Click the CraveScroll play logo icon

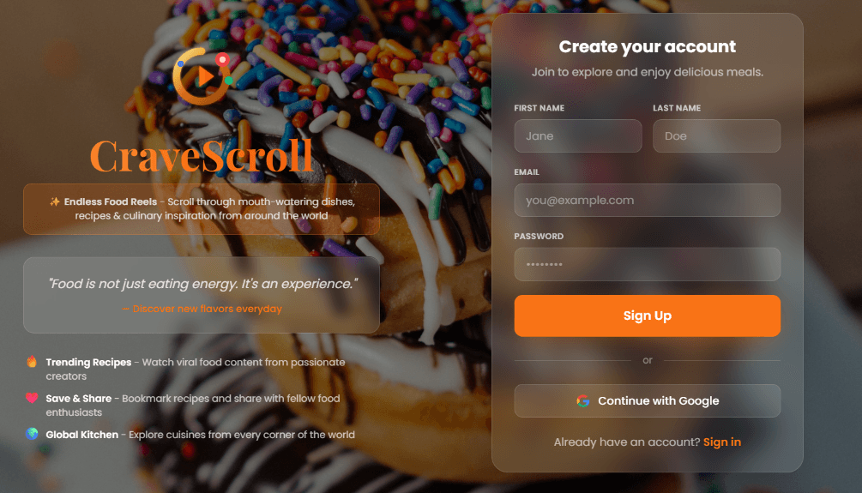[202, 76]
